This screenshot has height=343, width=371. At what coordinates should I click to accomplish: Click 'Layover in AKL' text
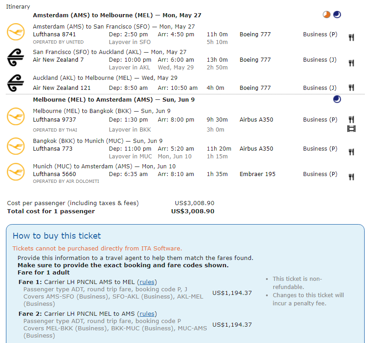click(130, 68)
